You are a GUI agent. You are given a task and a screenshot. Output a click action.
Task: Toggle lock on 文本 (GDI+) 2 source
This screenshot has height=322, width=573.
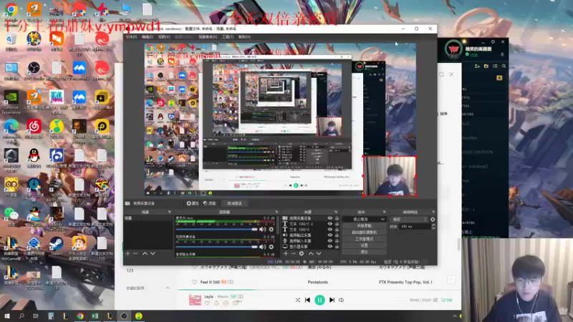coord(337,224)
